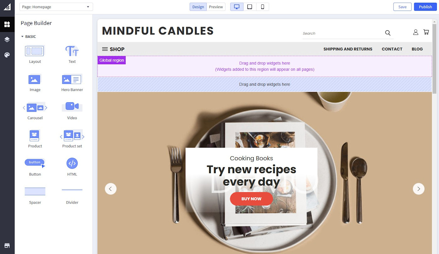Choose the Video widget
This screenshot has width=439, height=254.
pos(72,111)
